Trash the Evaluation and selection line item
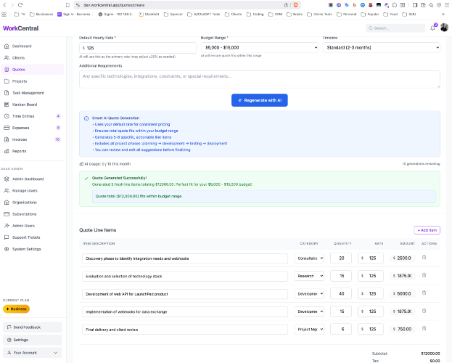Screen dimensions: 452x363 [x=424, y=275]
